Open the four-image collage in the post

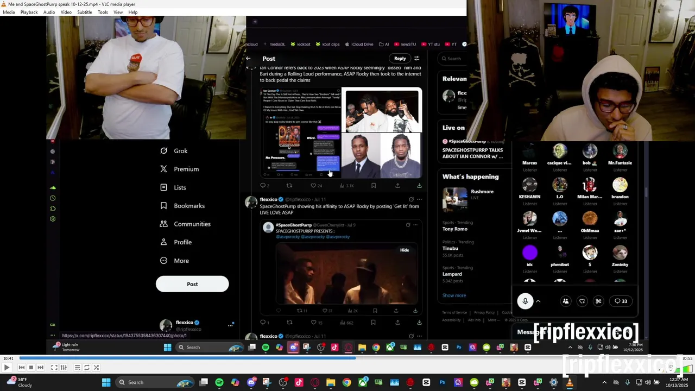pos(342,133)
